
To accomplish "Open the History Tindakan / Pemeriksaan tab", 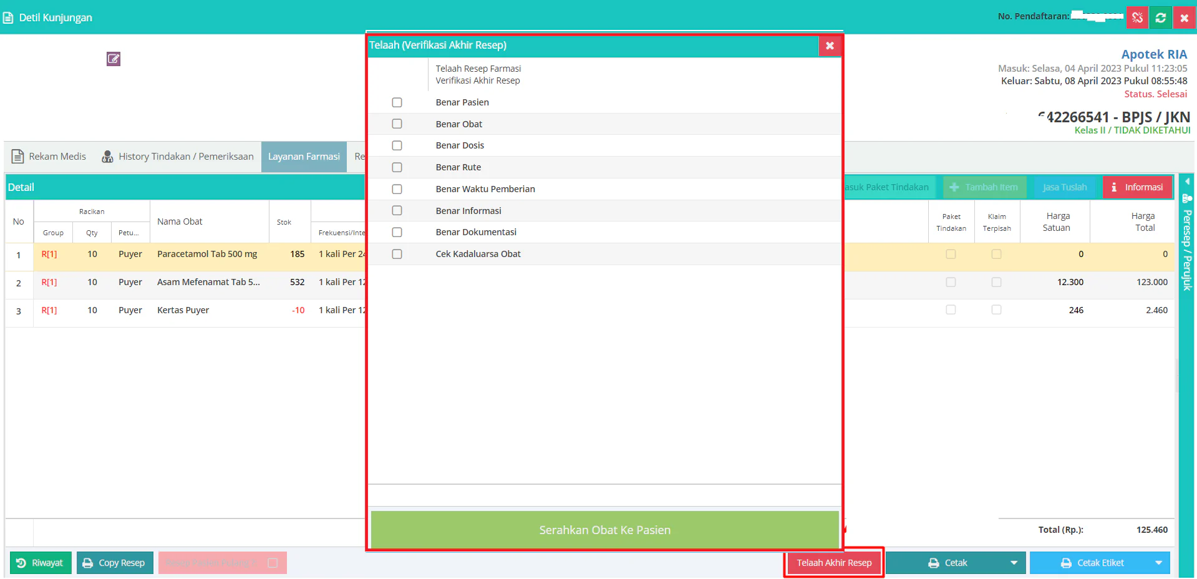I will pos(178,157).
